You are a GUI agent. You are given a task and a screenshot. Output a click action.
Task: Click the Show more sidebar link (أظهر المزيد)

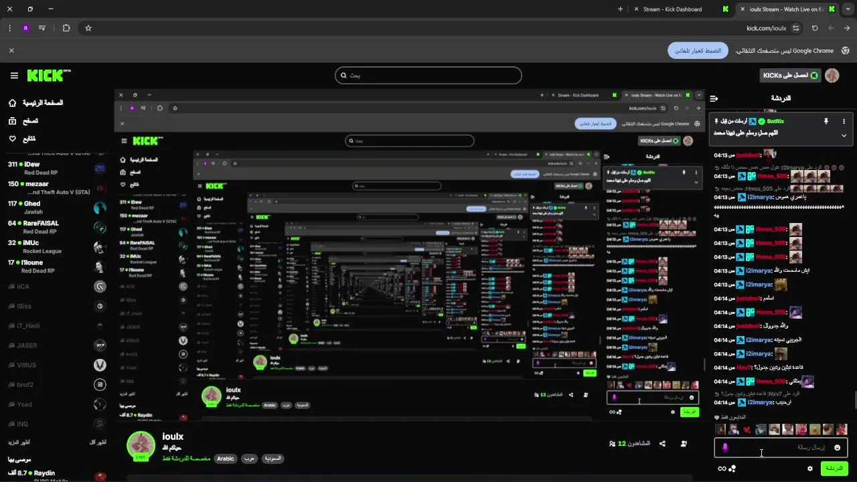pos(20,443)
